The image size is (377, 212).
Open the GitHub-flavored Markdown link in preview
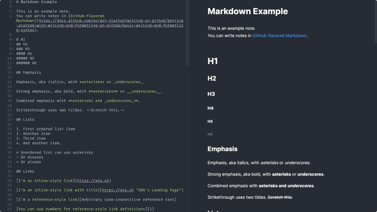(x=280, y=36)
